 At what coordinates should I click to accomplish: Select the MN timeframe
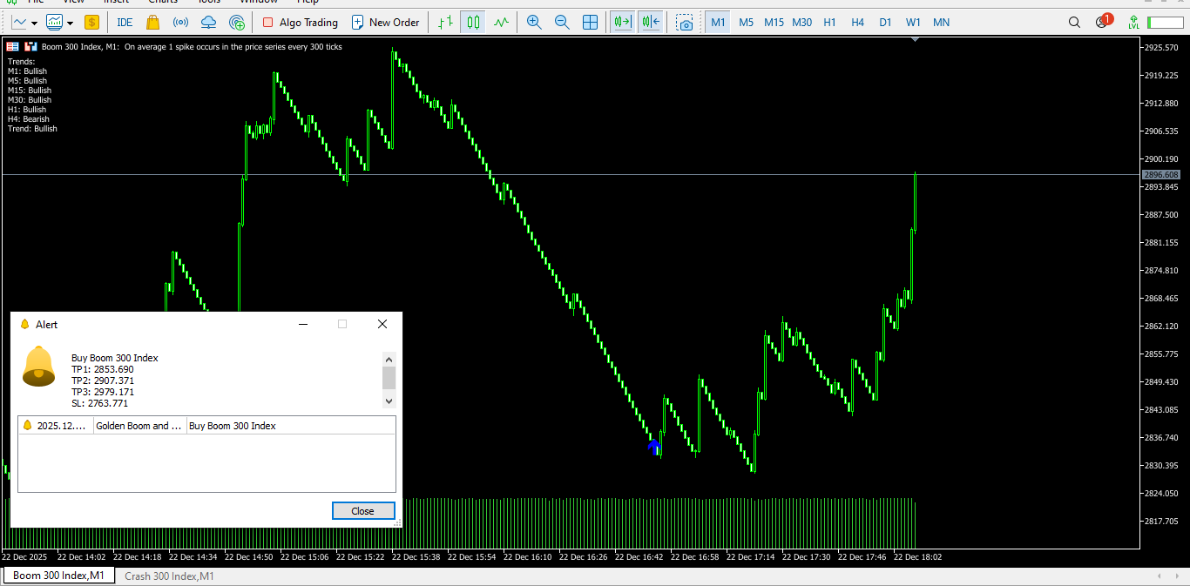tap(941, 23)
